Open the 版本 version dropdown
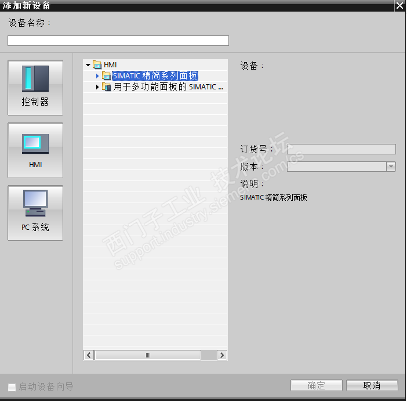Viewport: 407px width, 401px height. (391, 167)
